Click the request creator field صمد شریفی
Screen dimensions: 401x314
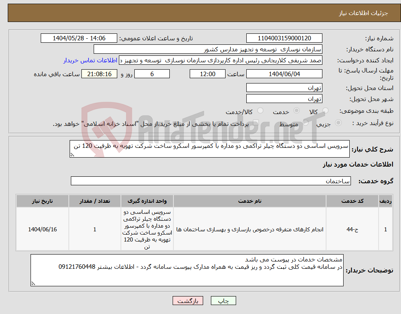point(220,60)
